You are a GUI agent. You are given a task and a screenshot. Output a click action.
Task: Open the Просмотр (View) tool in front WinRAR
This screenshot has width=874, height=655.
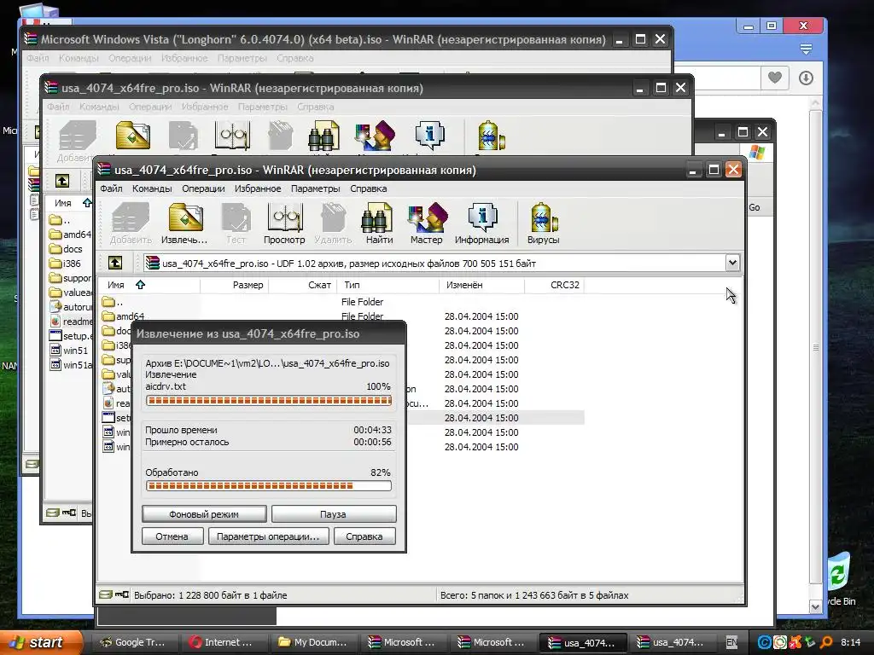[x=284, y=223]
